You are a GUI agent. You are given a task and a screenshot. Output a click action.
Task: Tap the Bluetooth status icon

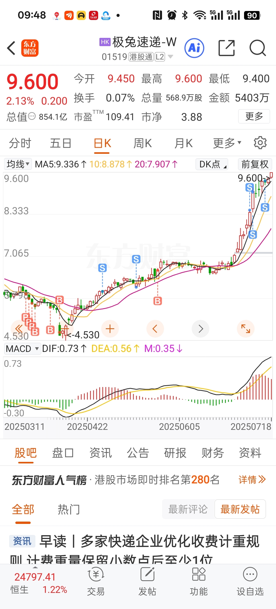pos(185,15)
